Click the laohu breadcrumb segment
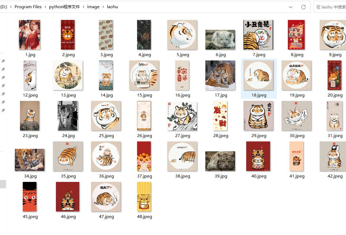Image resolution: width=346 pixels, height=235 pixels. [x=112, y=7]
